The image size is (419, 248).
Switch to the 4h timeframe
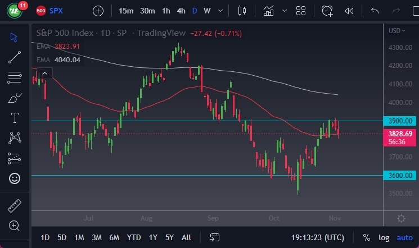click(181, 11)
